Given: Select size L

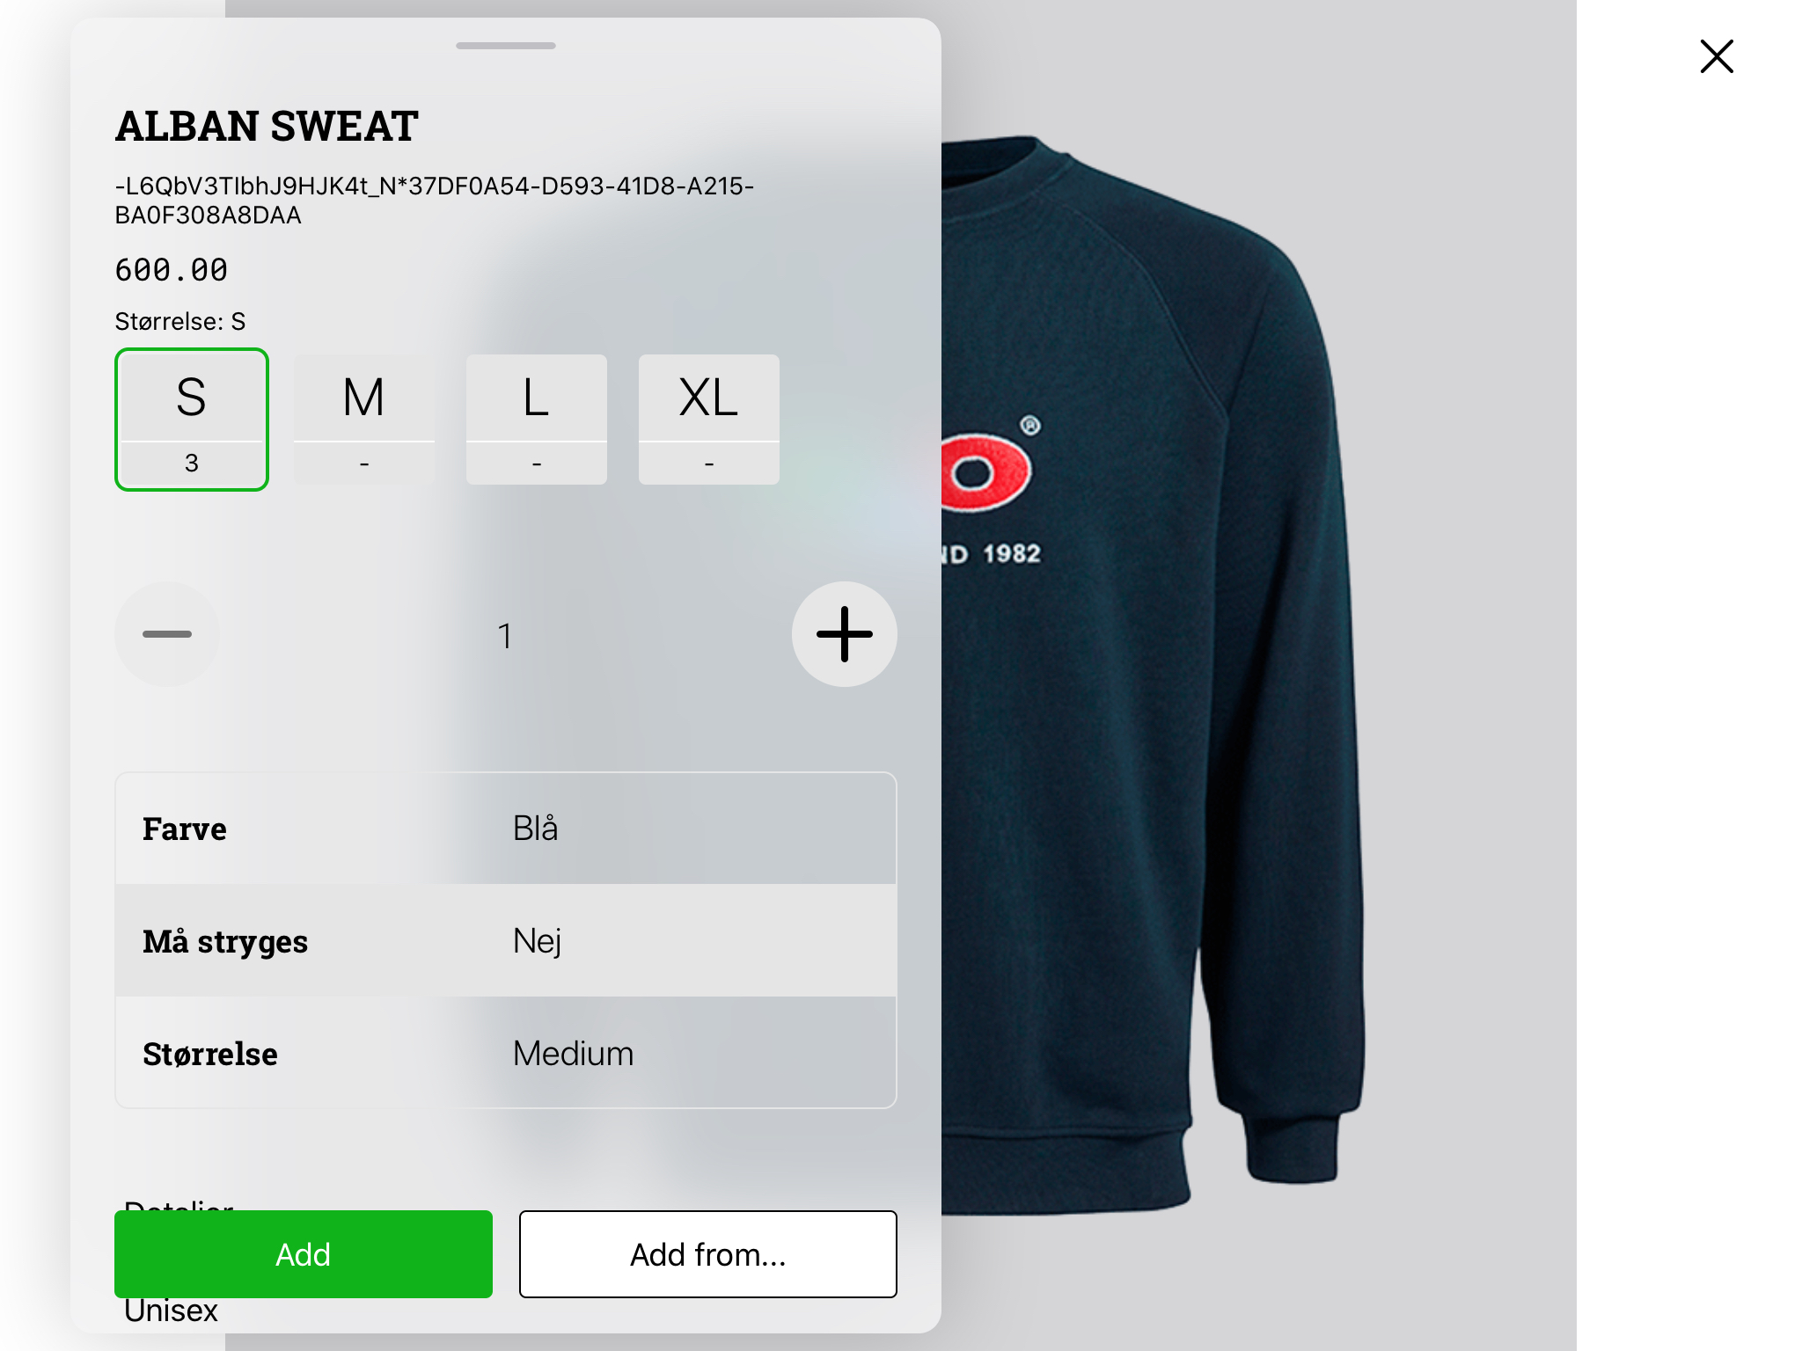Looking at the screenshot, I should (x=537, y=420).
